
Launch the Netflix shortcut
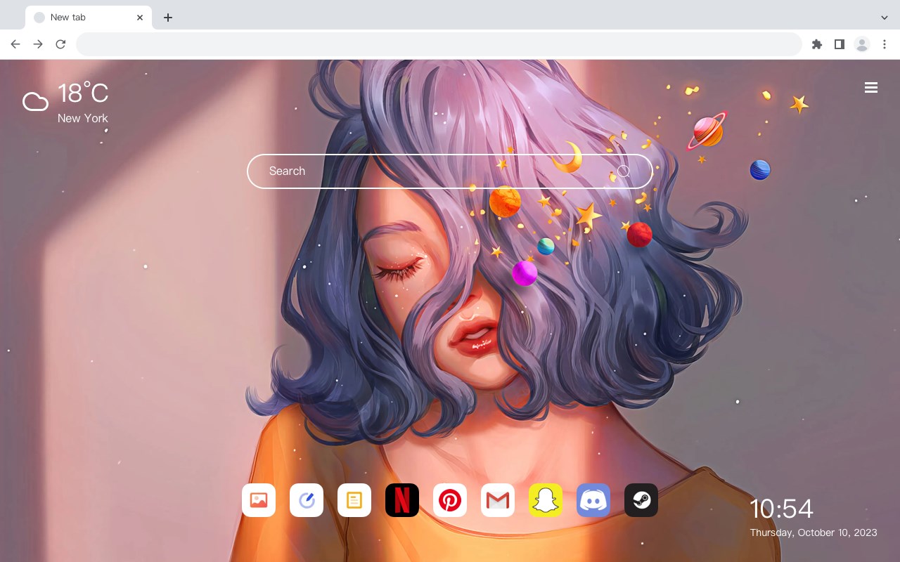(x=402, y=500)
